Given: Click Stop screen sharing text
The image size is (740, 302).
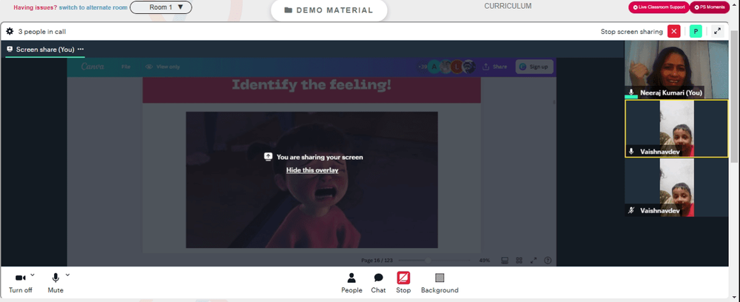Looking at the screenshot, I should click(631, 32).
